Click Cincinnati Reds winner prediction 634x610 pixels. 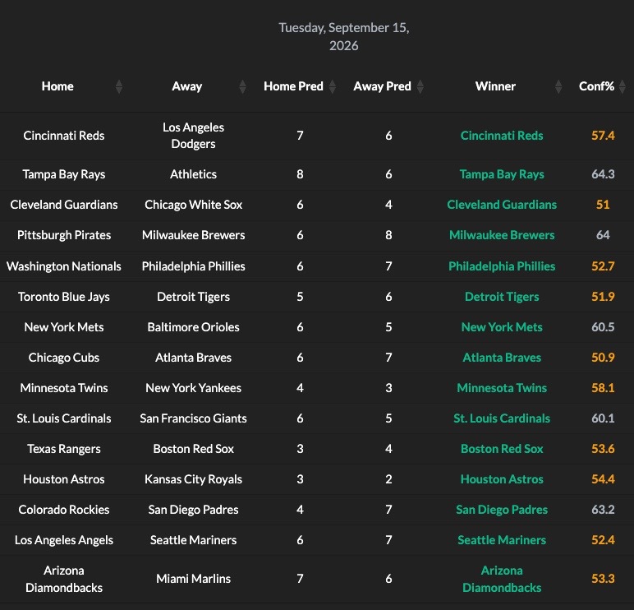pos(502,136)
